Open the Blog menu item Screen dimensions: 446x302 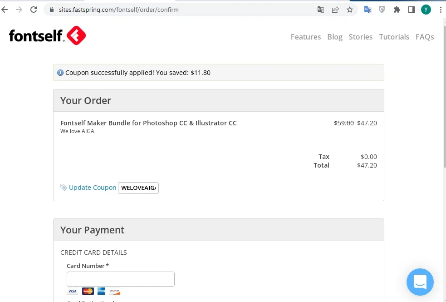335,37
